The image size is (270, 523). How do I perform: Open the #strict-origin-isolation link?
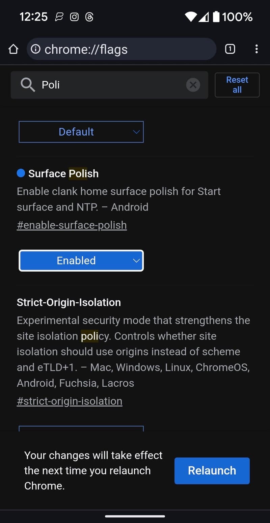click(70, 401)
